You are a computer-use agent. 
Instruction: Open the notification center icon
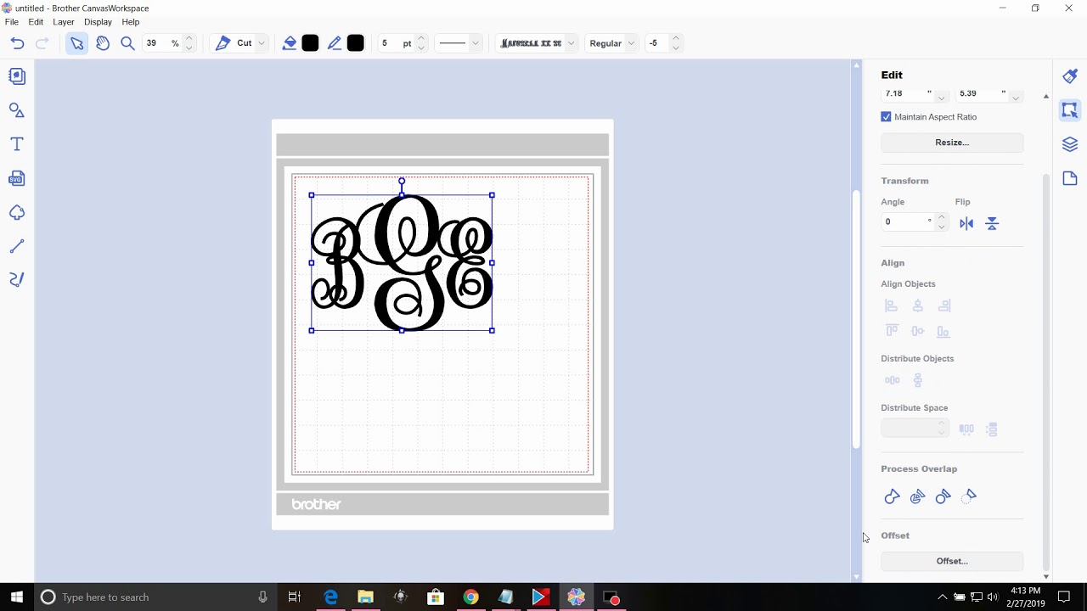click(1064, 597)
